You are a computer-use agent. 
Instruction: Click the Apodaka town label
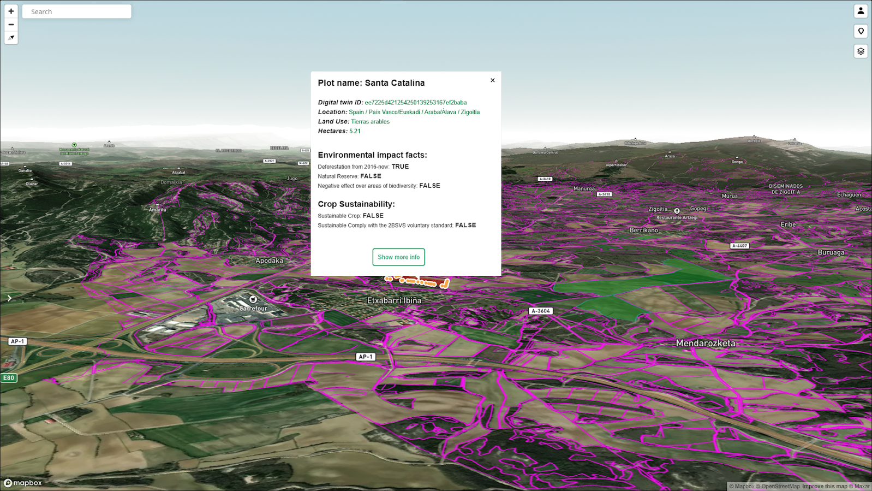(270, 261)
